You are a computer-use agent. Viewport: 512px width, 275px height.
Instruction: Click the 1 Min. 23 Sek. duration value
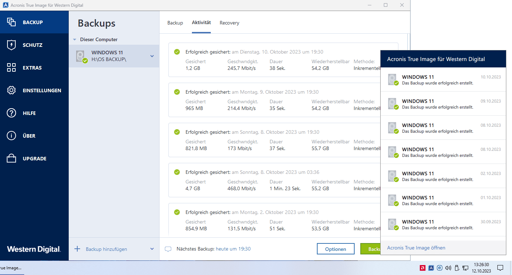click(285, 188)
